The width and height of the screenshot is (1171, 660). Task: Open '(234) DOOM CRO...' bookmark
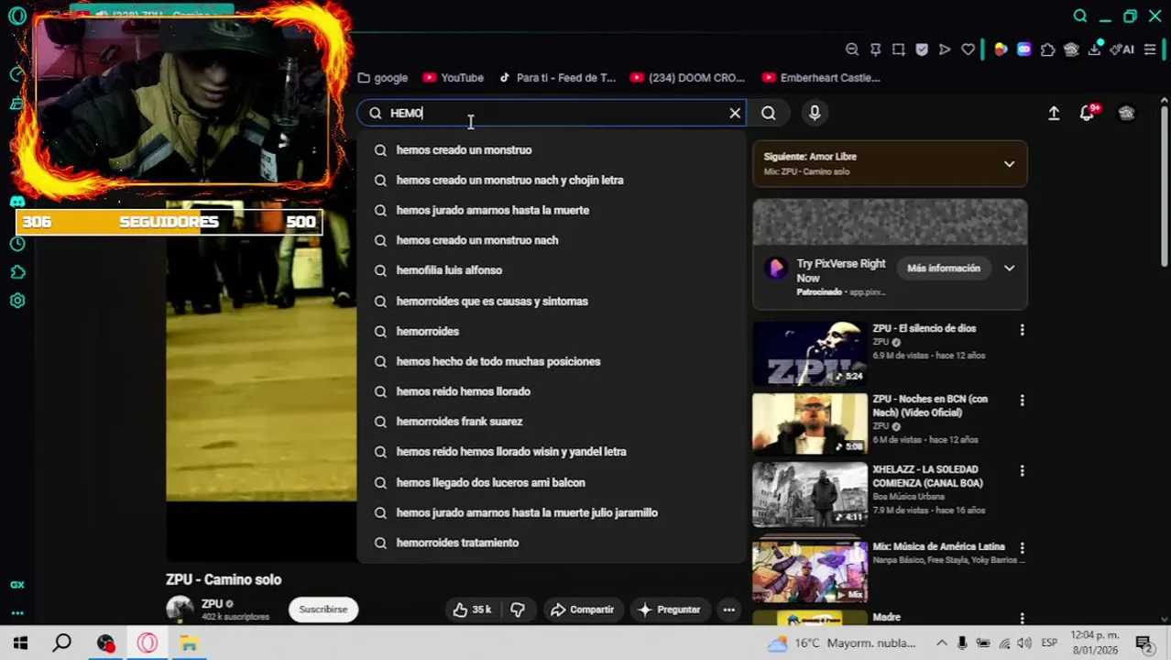[x=688, y=78]
